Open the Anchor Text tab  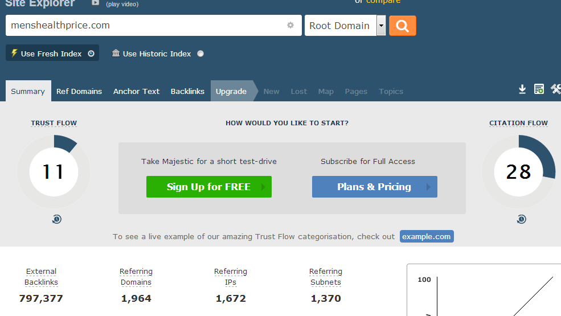coord(136,91)
